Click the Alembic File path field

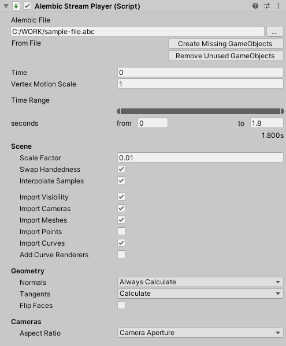[138, 31]
